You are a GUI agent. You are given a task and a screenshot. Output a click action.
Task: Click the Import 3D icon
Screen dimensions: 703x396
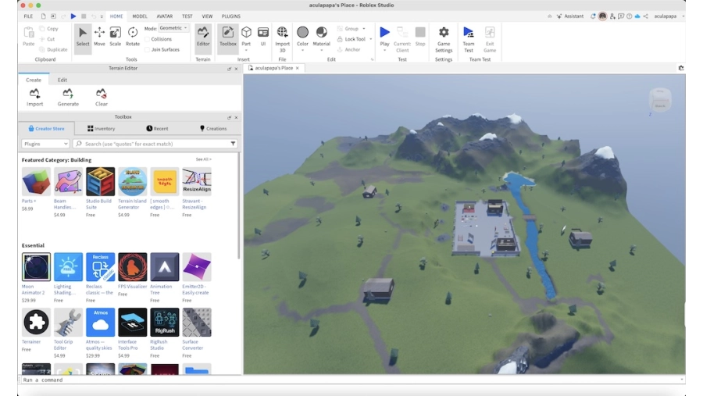click(282, 32)
